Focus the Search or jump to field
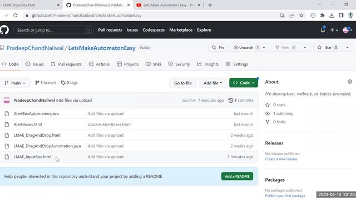 click(x=53, y=30)
